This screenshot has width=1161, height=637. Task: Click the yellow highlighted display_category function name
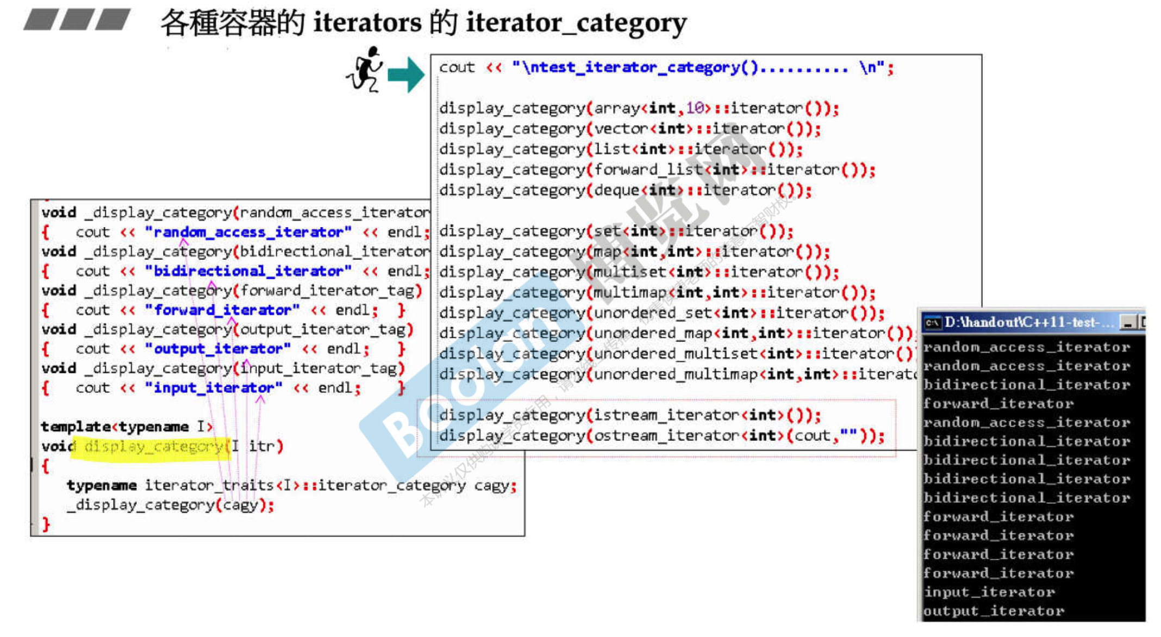point(152,447)
